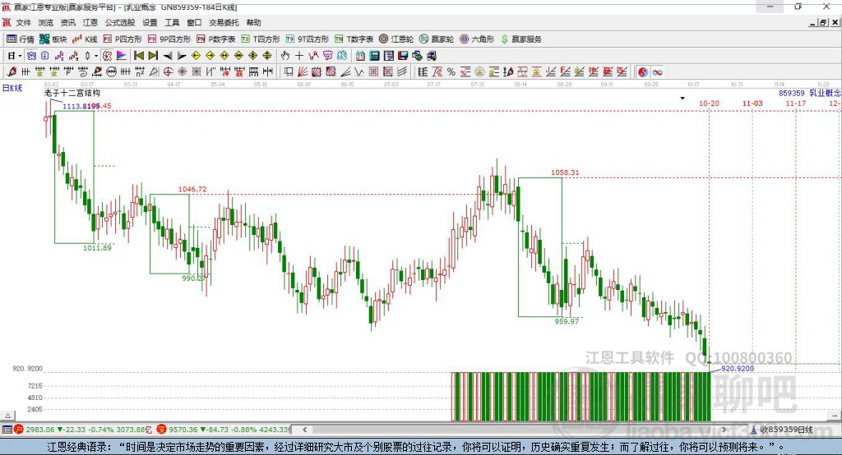Click the red pen drawing tool icon
This screenshot has height=455, width=842.
12,72
